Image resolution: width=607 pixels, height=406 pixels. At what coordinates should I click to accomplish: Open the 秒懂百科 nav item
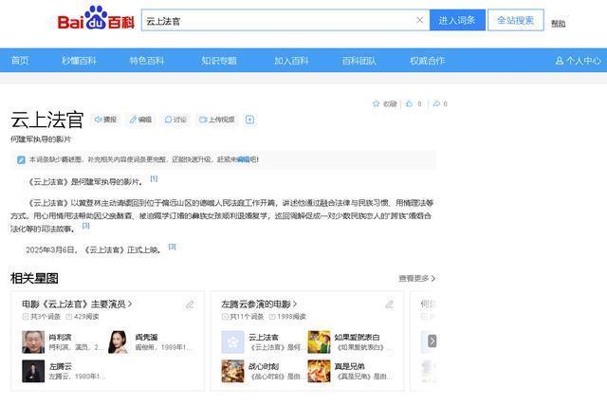pyautogui.click(x=79, y=61)
